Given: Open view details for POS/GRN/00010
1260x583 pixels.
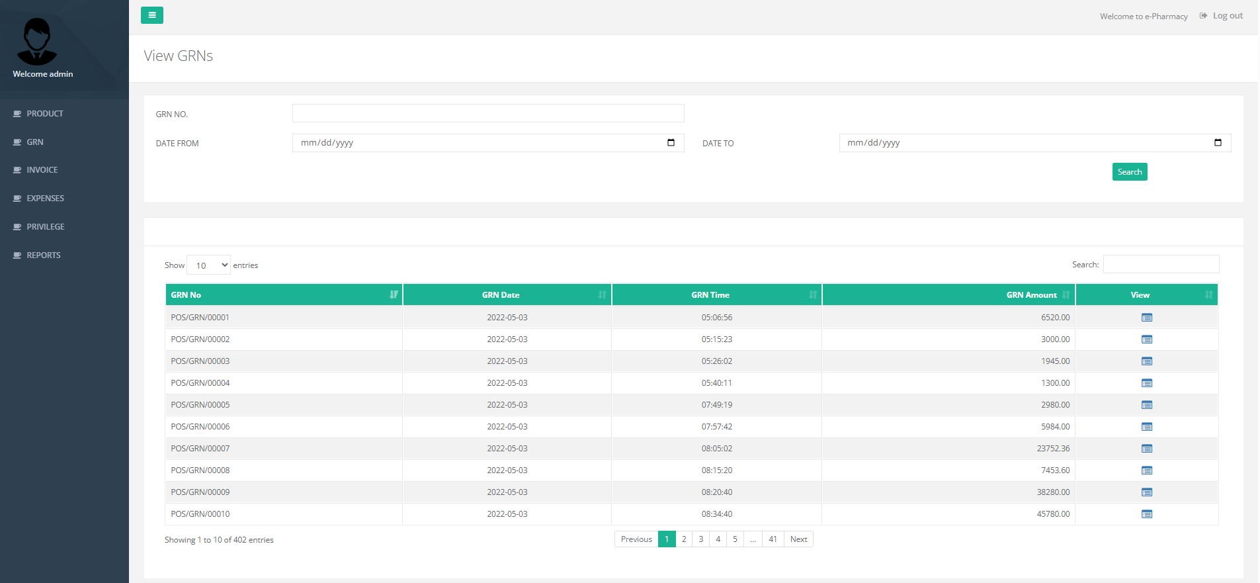Looking at the screenshot, I should click(x=1146, y=514).
